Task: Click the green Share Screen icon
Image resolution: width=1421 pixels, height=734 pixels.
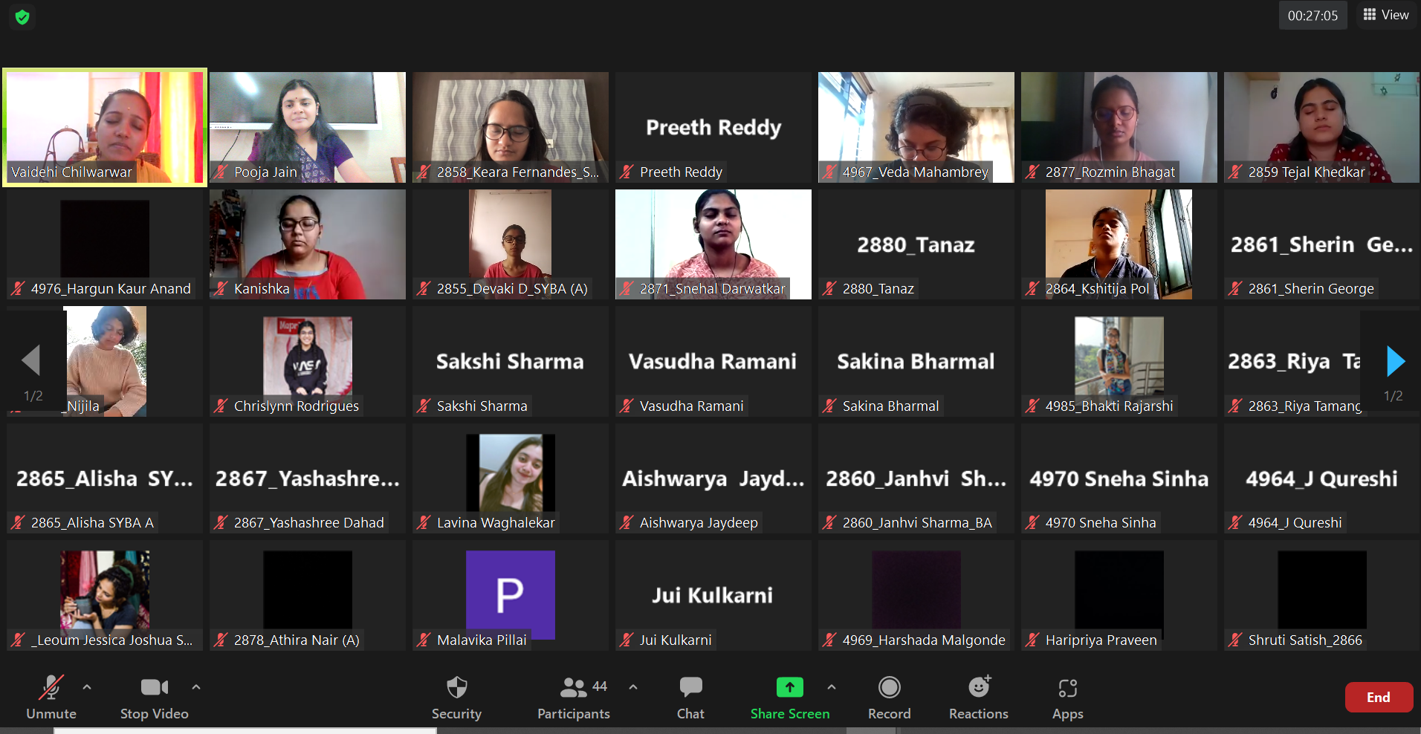Action: tap(789, 688)
